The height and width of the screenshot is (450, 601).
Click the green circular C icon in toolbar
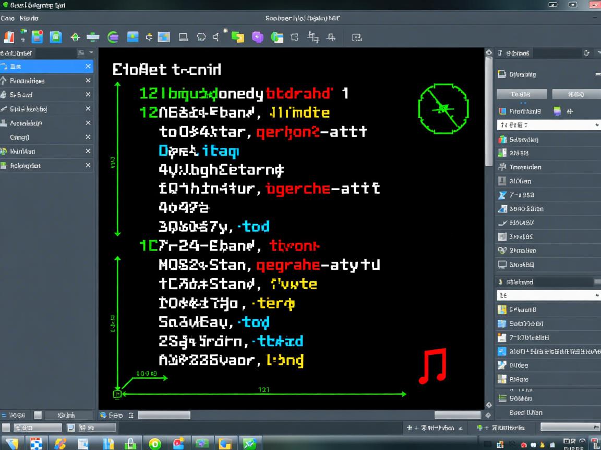pyautogui.click(x=113, y=37)
